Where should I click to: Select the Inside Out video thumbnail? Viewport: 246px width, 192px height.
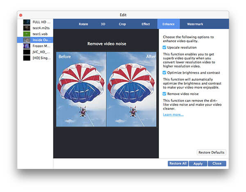27,40
